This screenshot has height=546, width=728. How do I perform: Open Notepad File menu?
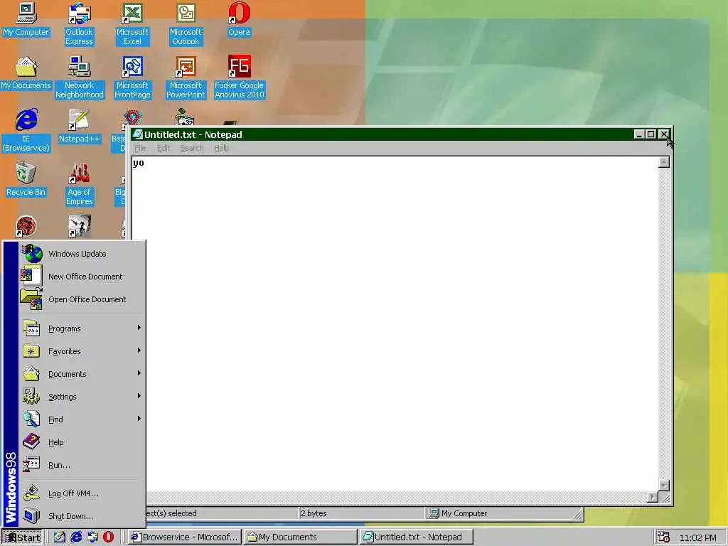(x=140, y=148)
